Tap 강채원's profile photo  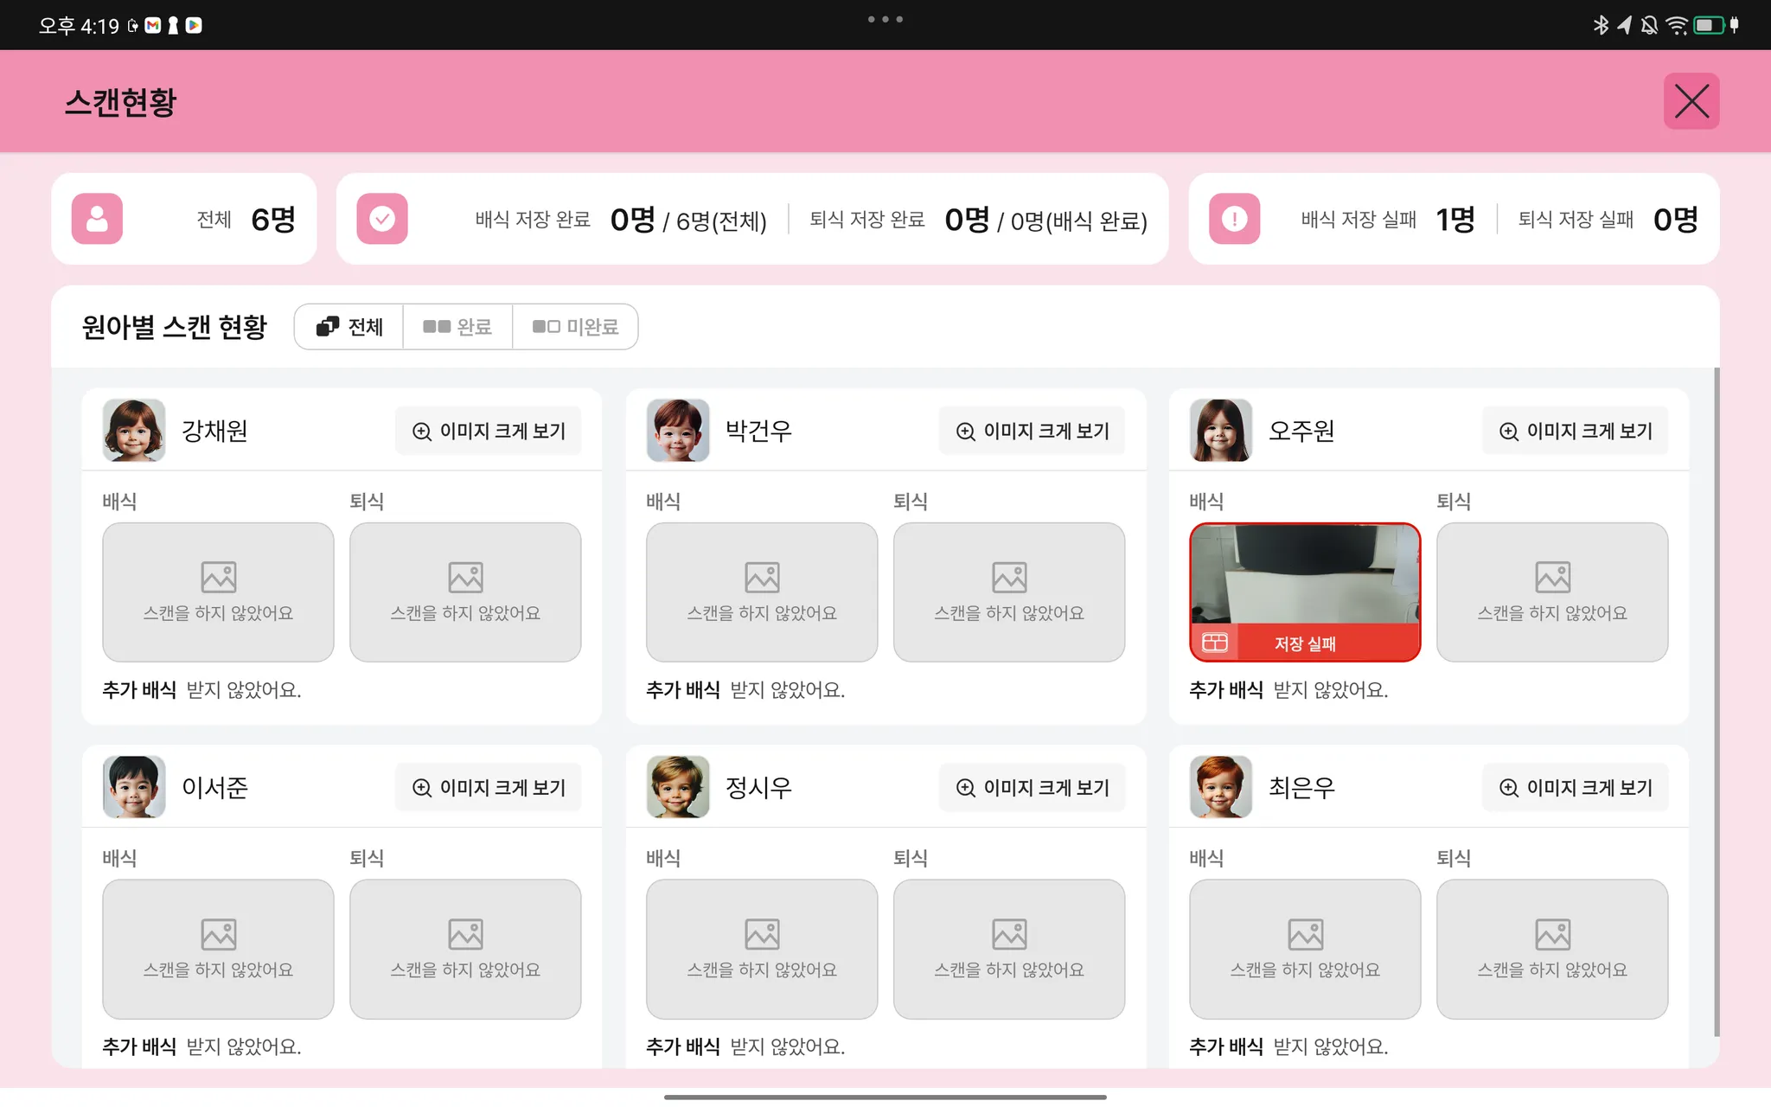tap(134, 430)
